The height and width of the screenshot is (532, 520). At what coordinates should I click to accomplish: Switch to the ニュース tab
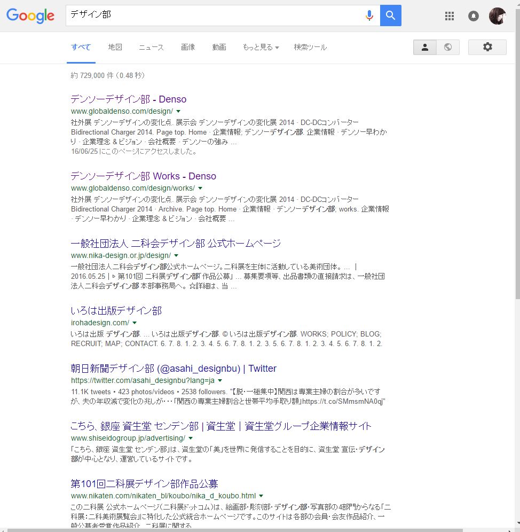151,47
